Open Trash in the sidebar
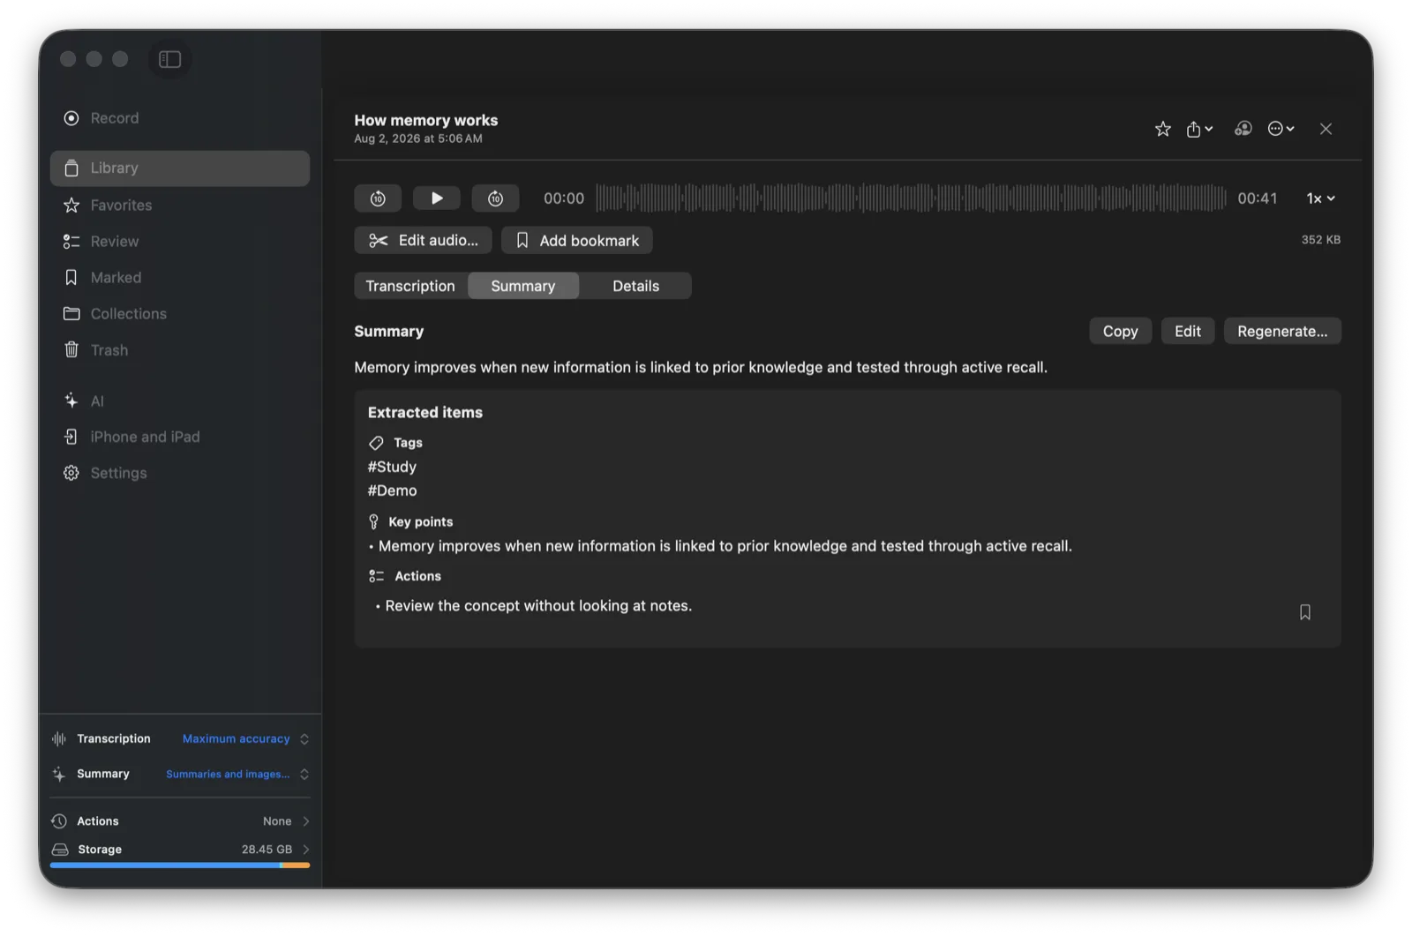Image resolution: width=1412 pixels, height=936 pixels. (x=180, y=350)
